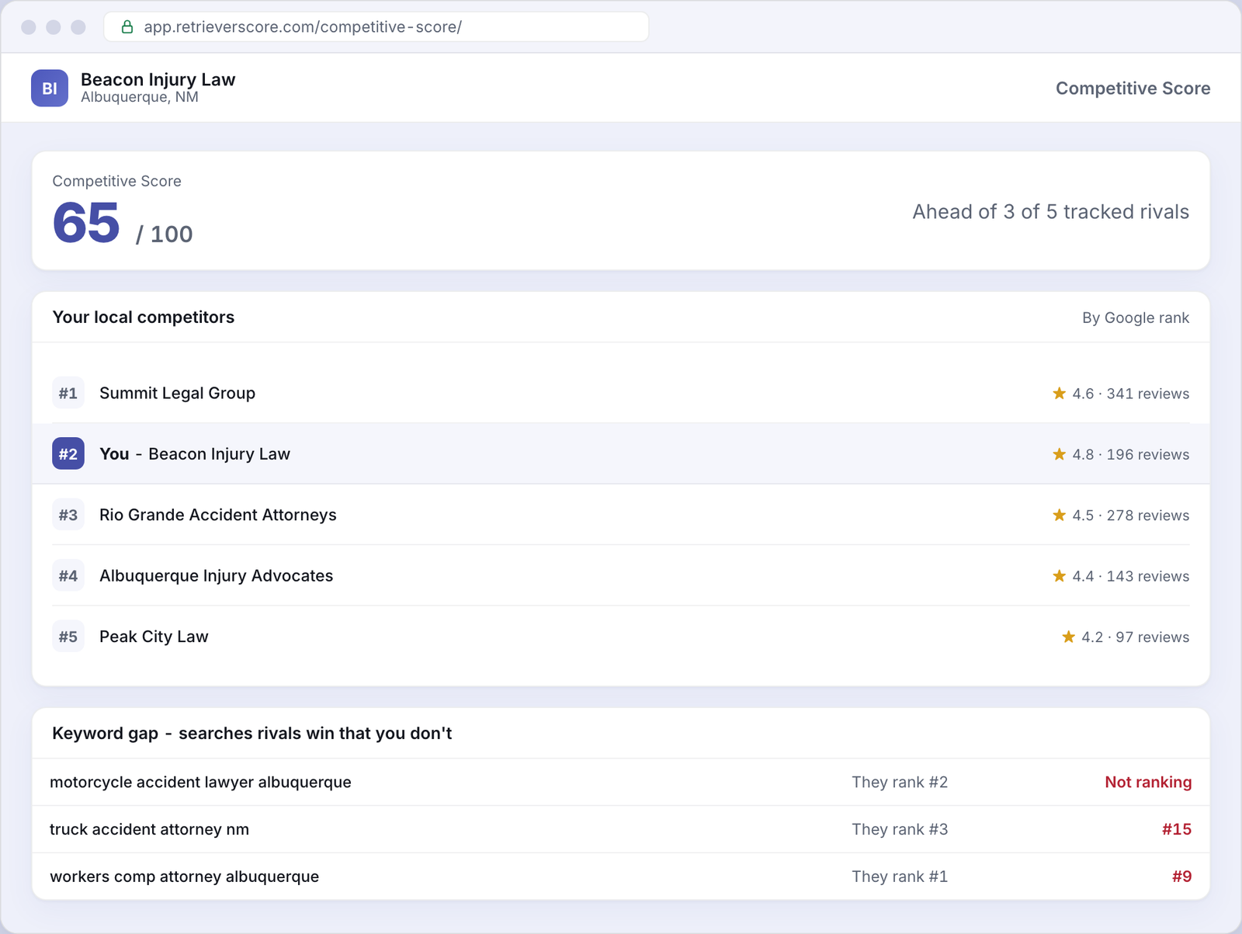Click the Keyword gap section heading
This screenshot has height=934, width=1242.
(252, 733)
